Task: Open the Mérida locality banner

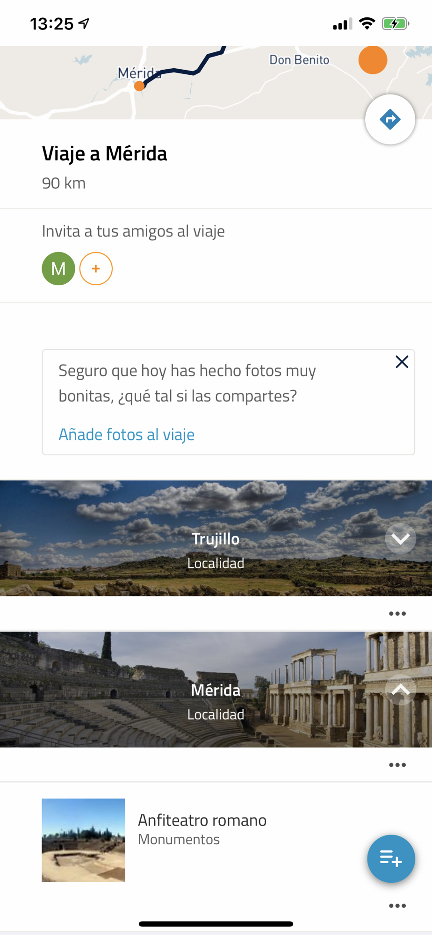Action: (x=216, y=690)
